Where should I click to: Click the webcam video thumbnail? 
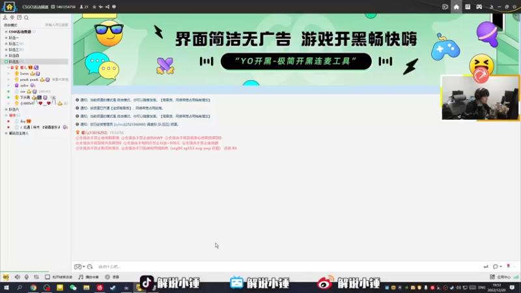480,98
